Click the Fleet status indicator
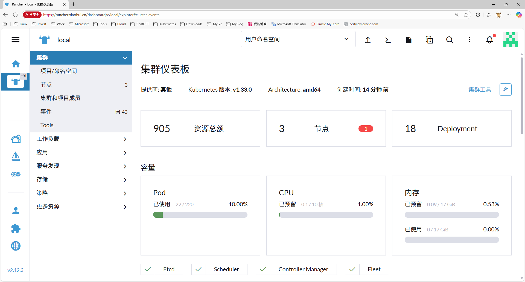Screen dimensions: 525x282 pos(367,269)
